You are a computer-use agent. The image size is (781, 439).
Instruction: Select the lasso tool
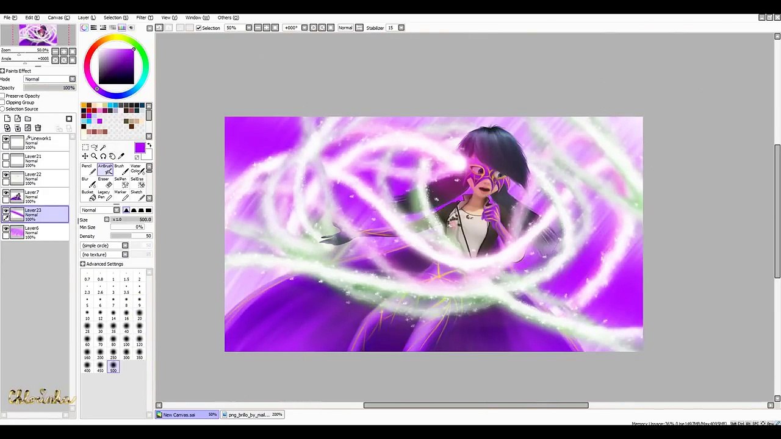tap(94, 147)
